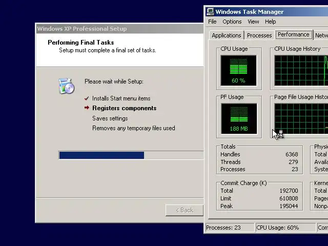The height and width of the screenshot is (246, 328).
Task: Click the PF Usage 188 MB meter
Action: (x=239, y=118)
